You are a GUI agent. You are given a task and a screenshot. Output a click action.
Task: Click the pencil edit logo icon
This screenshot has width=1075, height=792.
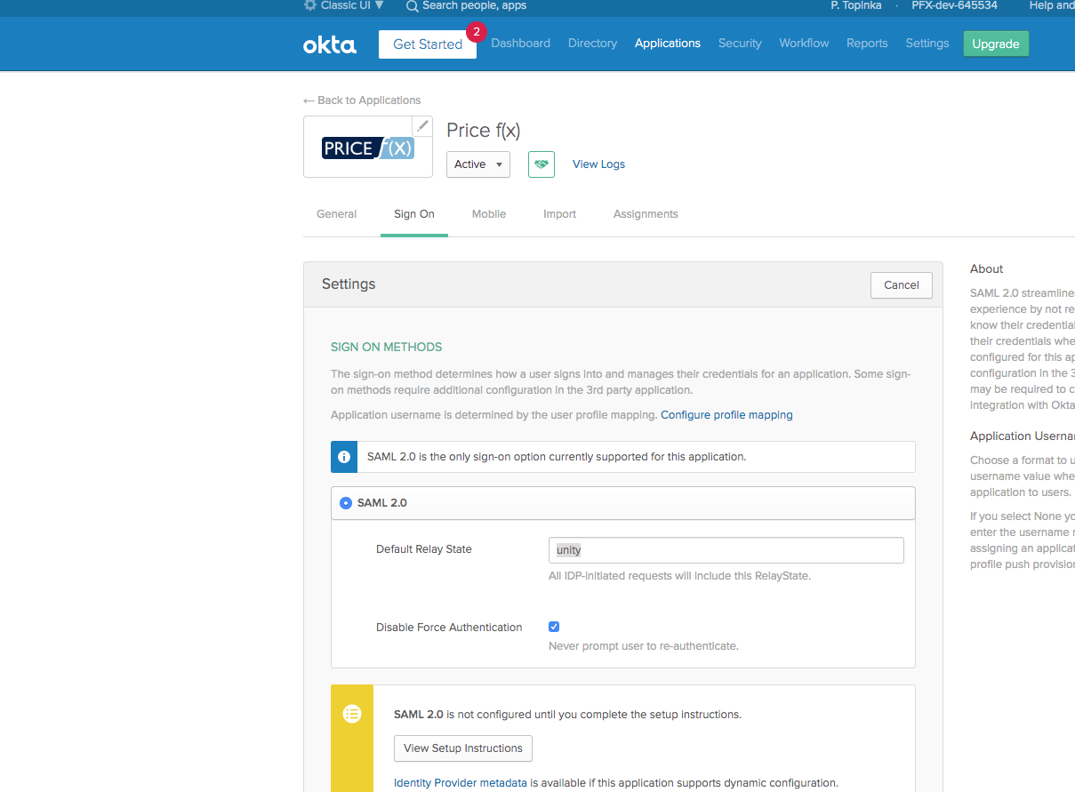[x=422, y=126]
